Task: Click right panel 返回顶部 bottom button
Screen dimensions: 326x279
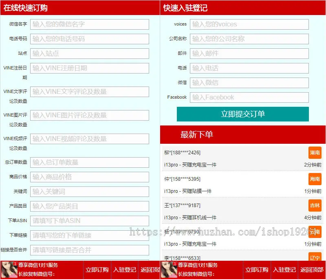Action: (312, 270)
